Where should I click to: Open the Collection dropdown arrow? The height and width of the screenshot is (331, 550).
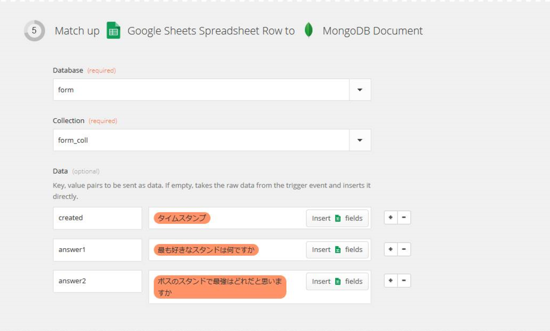tap(360, 140)
